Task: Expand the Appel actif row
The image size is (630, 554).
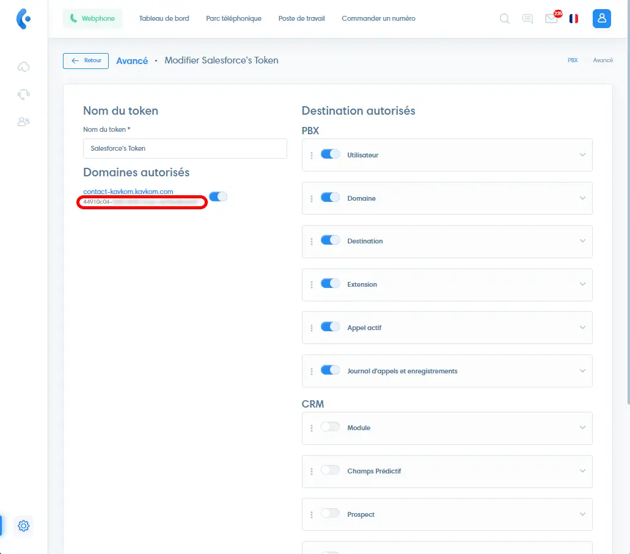Action: (x=582, y=328)
